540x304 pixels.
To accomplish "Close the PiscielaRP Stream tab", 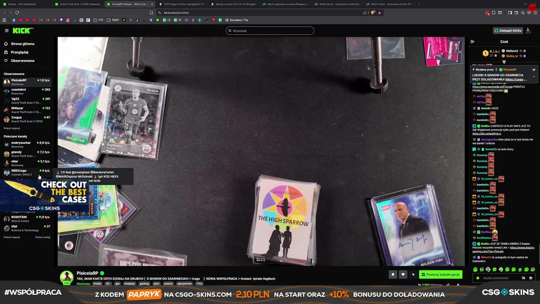I will [152, 4].
